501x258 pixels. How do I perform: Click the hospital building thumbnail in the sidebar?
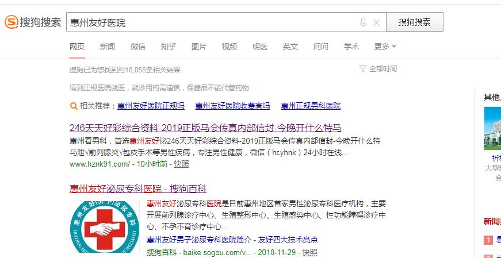(x=492, y=128)
